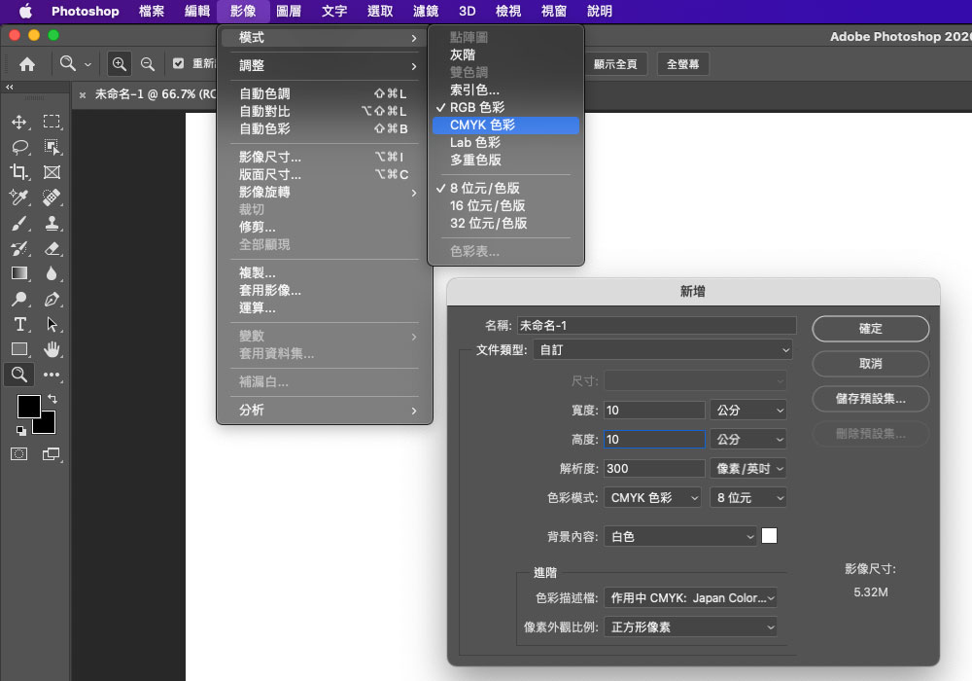
Task: Activate the Hand tool
Action: point(52,349)
